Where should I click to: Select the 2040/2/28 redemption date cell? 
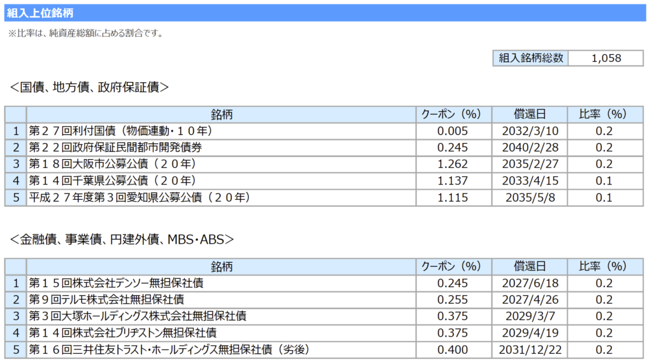pyautogui.click(x=530, y=148)
